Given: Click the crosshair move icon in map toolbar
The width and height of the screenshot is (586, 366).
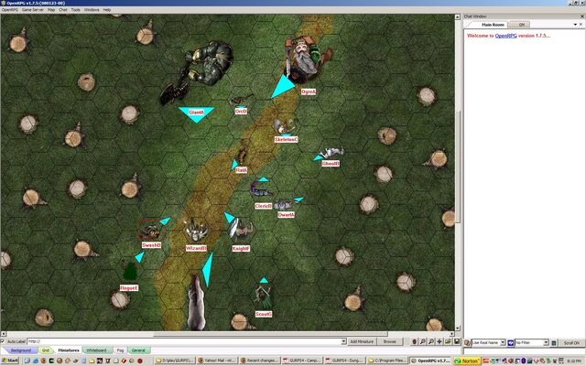Looking at the screenshot, I should [439, 341].
